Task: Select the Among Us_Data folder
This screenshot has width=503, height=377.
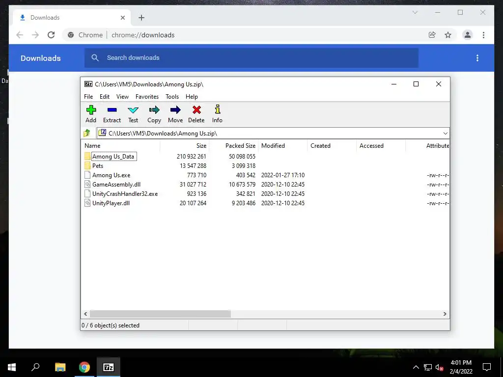Action: coord(113,157)
